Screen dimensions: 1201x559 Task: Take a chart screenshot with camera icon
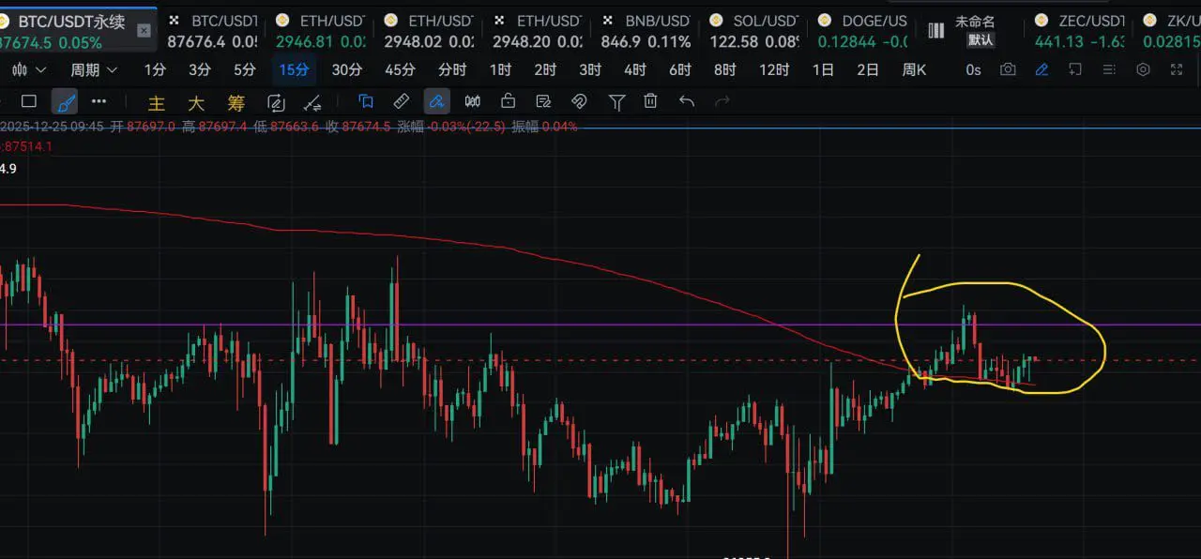(1008, 70)
